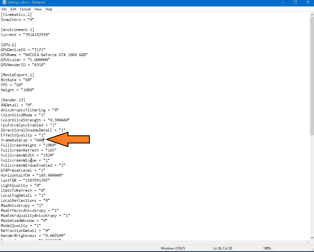The image size is (314, 252).
Task: Click the 100% zoom status indicator
Action: pos(267,248)
